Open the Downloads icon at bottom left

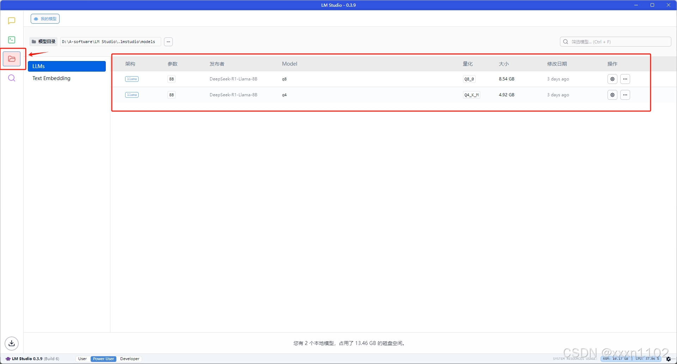point(12,343)
